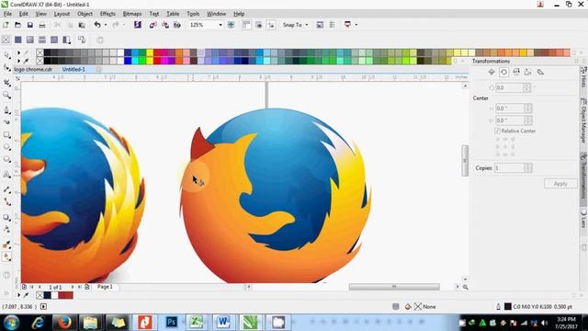The width and height of the screenshot is (588, 331).
Task: Select the Interactive Fill tool
Action: pyautogui.click(x=6, y=257)
